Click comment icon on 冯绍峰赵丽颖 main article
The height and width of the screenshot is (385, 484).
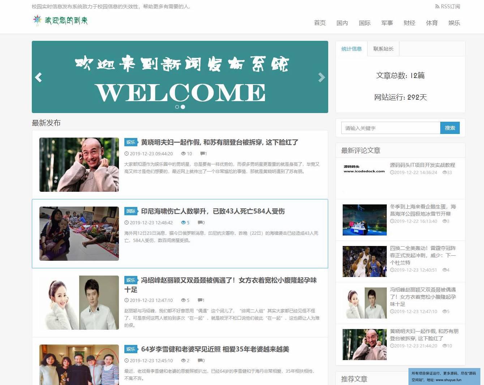click(x=200, y=300)
